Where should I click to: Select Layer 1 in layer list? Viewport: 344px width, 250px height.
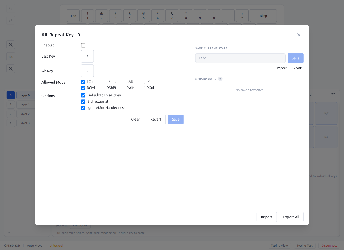pyautogui.click(x=25, y=104)
